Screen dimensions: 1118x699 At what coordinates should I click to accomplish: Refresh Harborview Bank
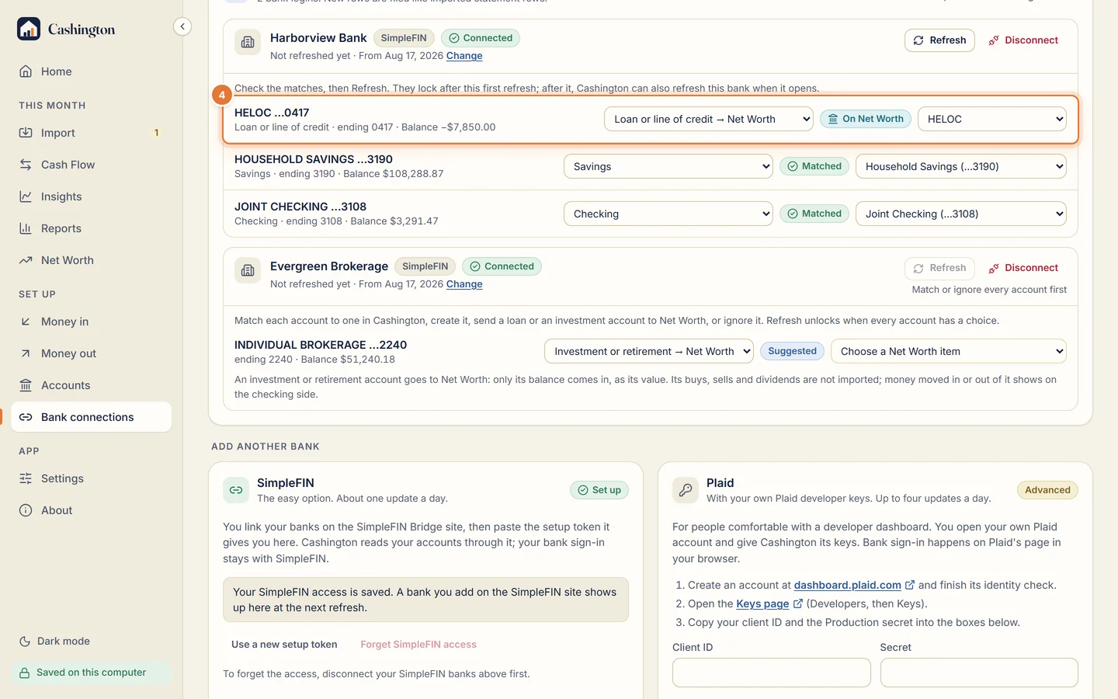[x=939, y=40]
